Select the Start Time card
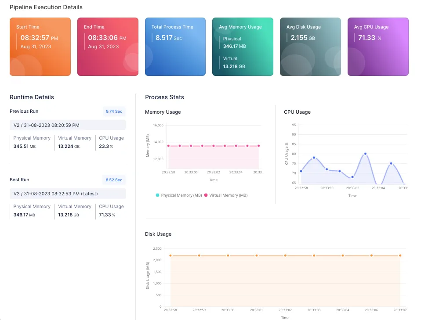 click(40, 47)
